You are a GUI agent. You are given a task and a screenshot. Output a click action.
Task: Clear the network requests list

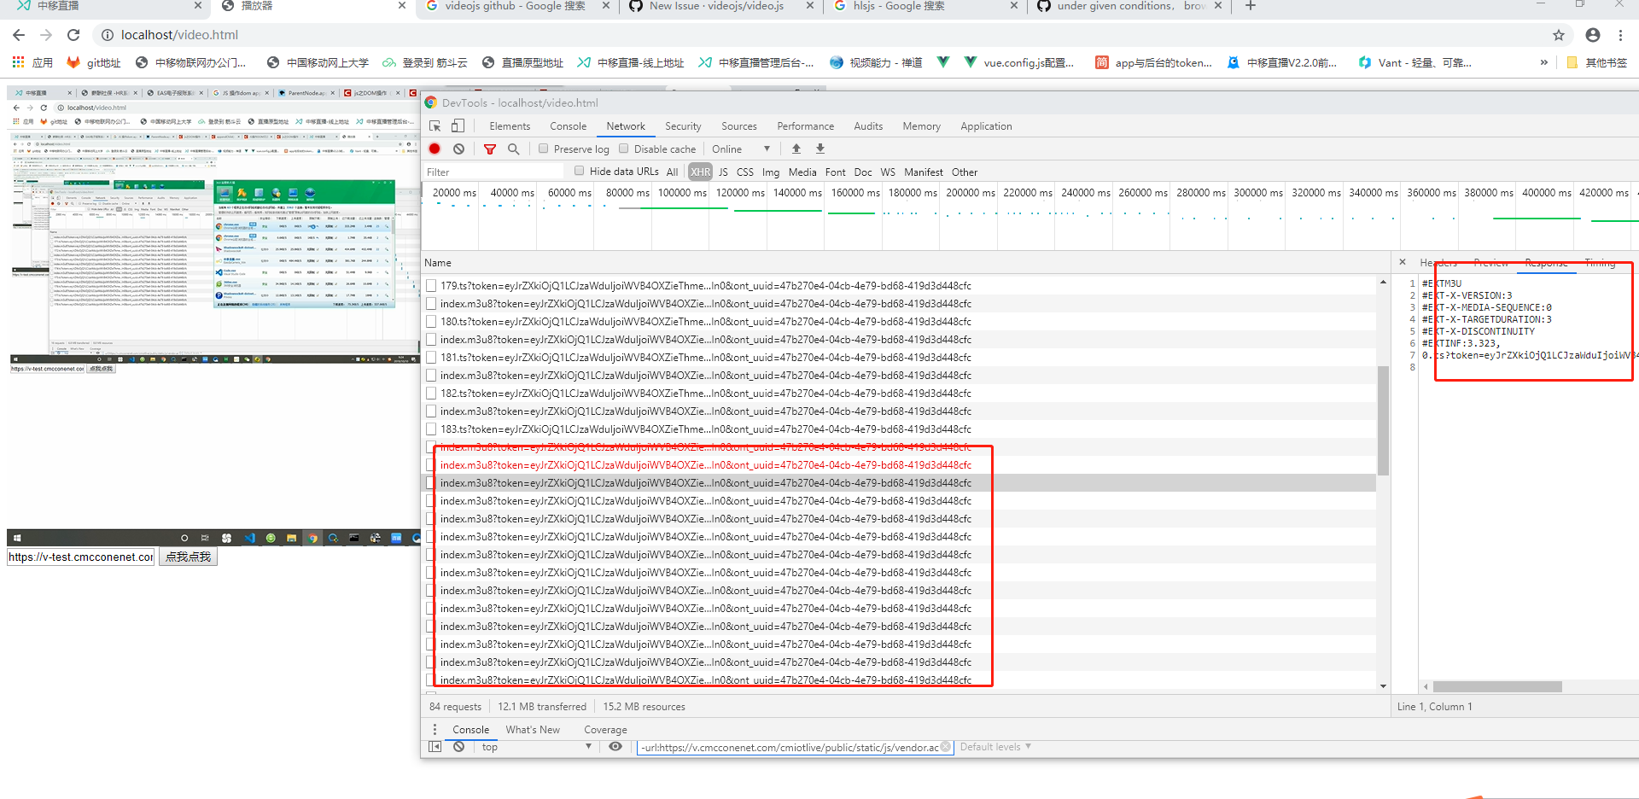pos(459,149)
